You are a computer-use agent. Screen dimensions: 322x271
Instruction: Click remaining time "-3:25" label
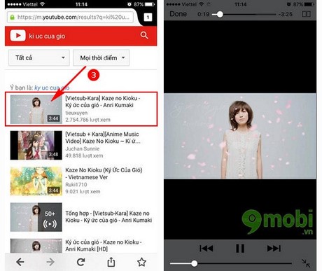coord(286,14)
